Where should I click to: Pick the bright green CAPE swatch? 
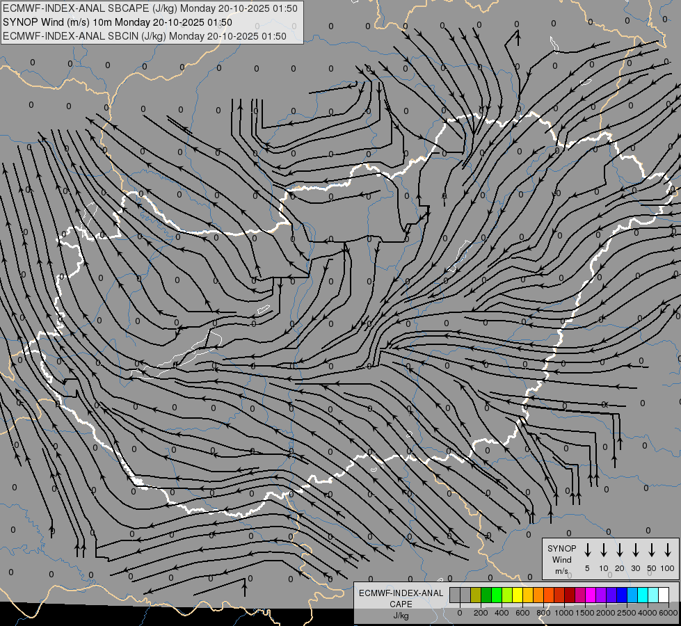click(497, 595)
